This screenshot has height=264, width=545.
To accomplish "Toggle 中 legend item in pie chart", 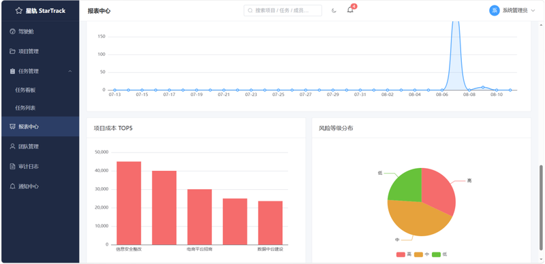I will point(422,254).
